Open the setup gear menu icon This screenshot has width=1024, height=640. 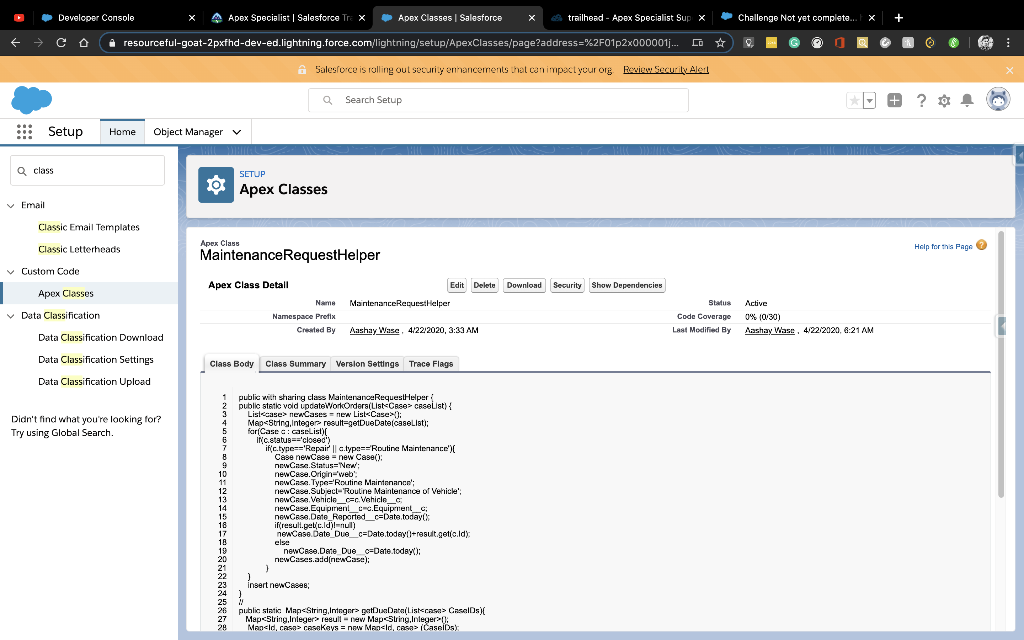click(x=944, y=100)
